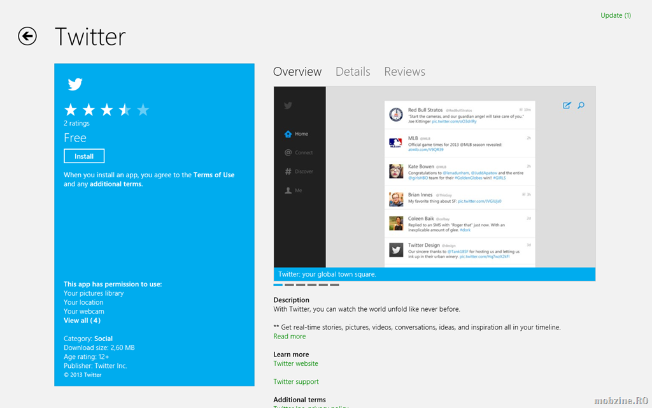
Task: Expand permissions with View all (4)
Action: pos(82,321)
